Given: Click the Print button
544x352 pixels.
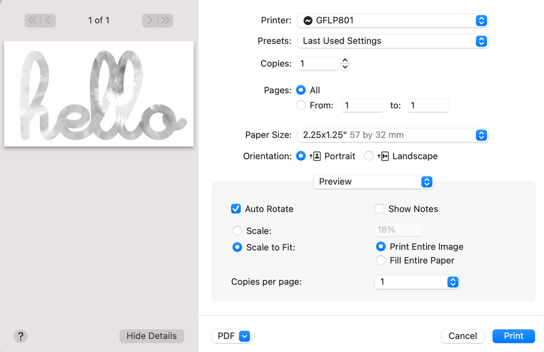Looking at the screenshot, I should tap(513, 336).
